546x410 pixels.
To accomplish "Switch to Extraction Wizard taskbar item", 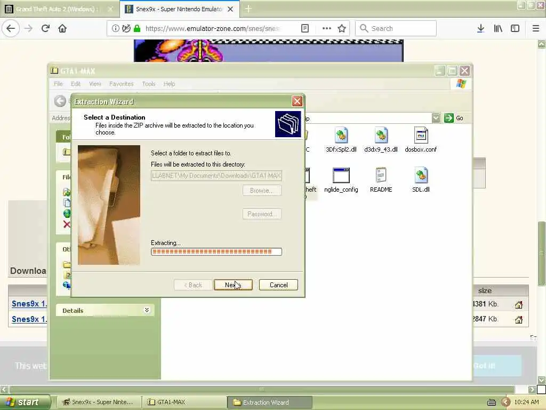I will pos(270,403).
